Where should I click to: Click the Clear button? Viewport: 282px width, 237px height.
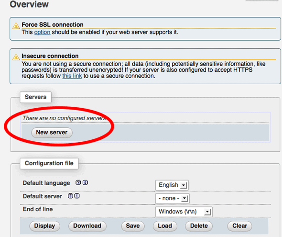point(239,226)
